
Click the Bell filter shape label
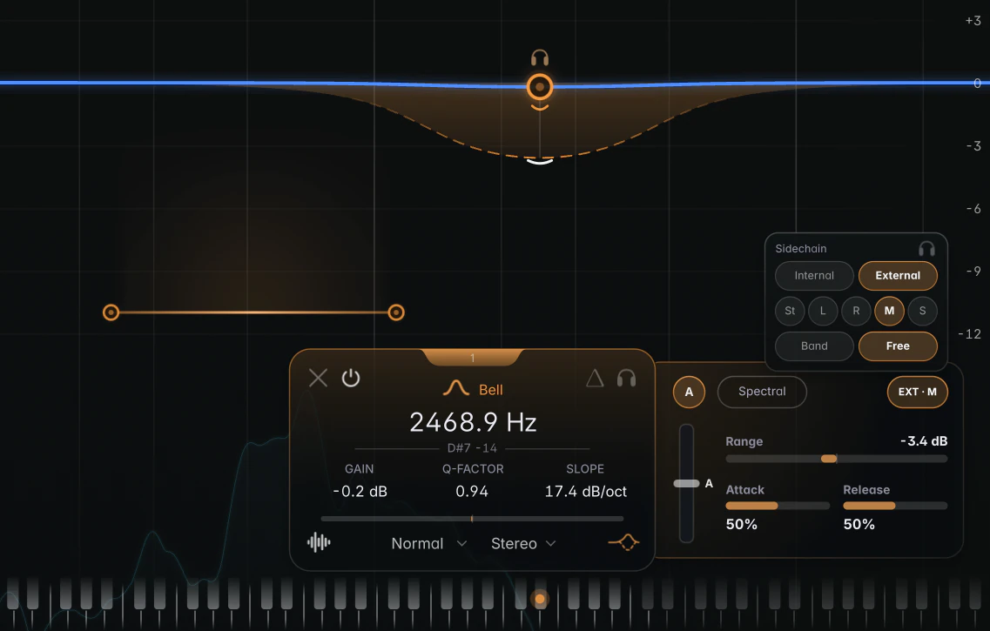[x=490, y=389]
